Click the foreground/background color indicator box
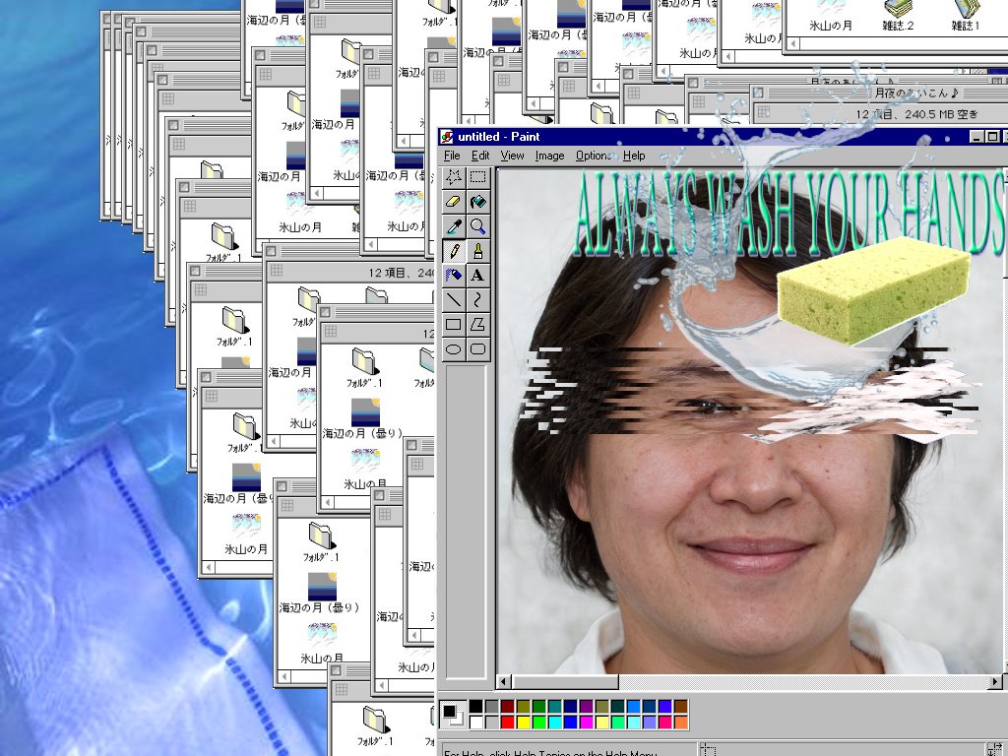The image size is (1008, 756). click(453, 715)
